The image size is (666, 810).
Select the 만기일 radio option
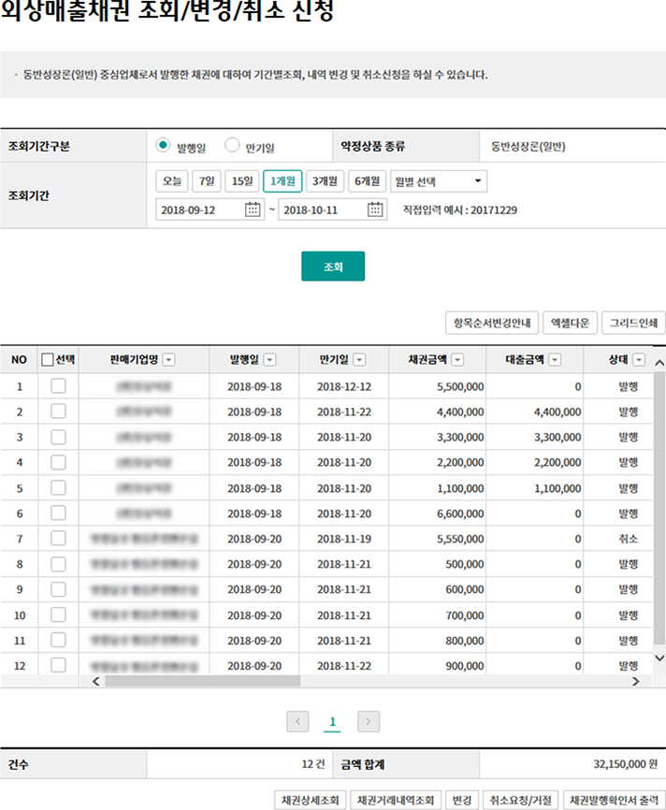tap(232, 146)
